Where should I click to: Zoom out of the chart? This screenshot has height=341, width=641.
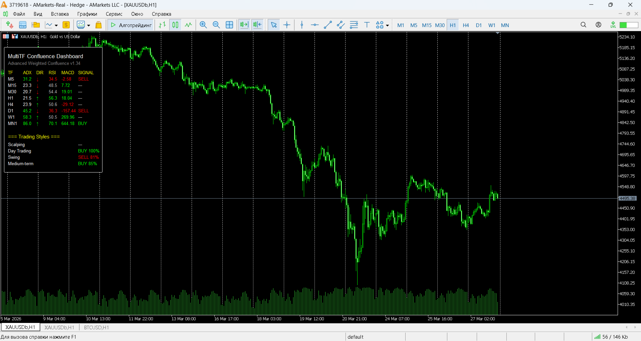pos(216,25)
